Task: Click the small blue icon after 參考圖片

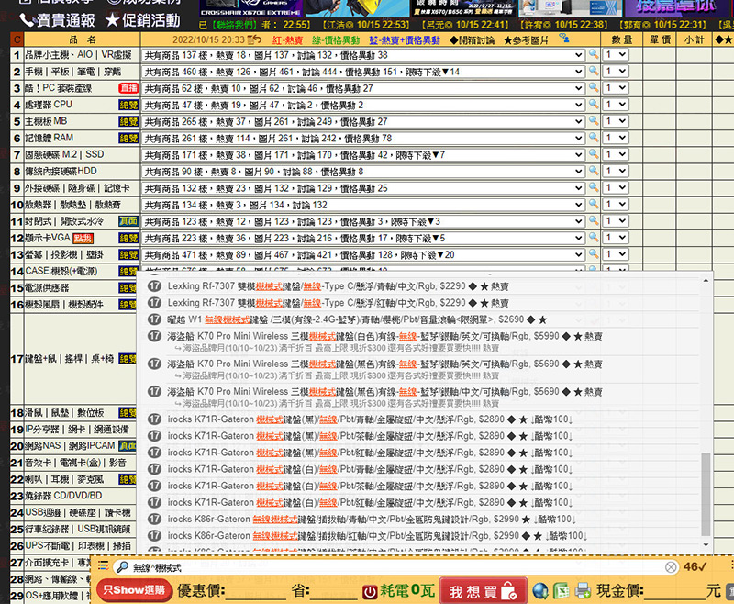Action: (x=564, y=38)
